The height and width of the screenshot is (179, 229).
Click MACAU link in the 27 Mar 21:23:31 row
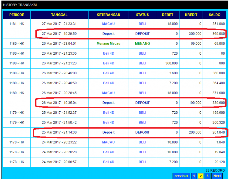(109, 24)
